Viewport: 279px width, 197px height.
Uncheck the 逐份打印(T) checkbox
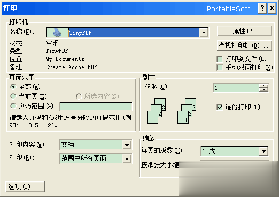[x=220, y=107]
